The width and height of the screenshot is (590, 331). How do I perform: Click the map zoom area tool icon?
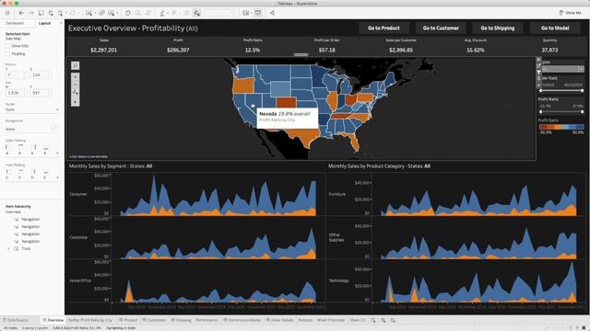(x=76, y=92)
